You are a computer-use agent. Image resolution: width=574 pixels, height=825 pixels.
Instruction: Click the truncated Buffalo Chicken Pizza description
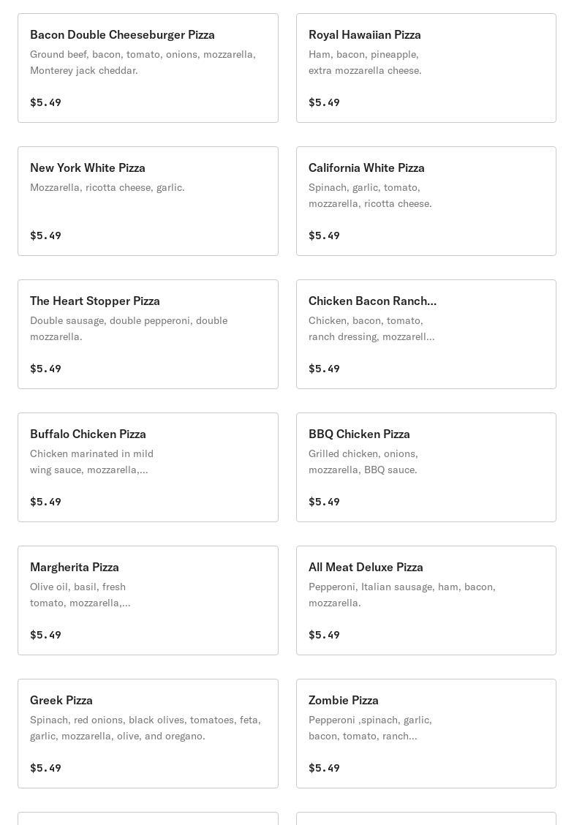(91, 462)
